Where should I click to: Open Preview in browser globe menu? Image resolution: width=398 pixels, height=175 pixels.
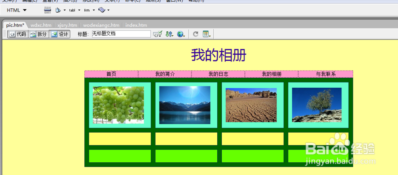tap(181, 34)
